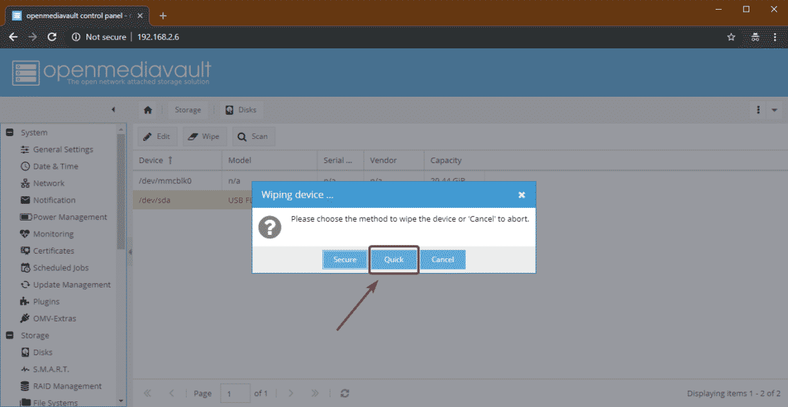Open the vertical dots options menu
Viewport: 788px width, 407px height.
point(758,110)
